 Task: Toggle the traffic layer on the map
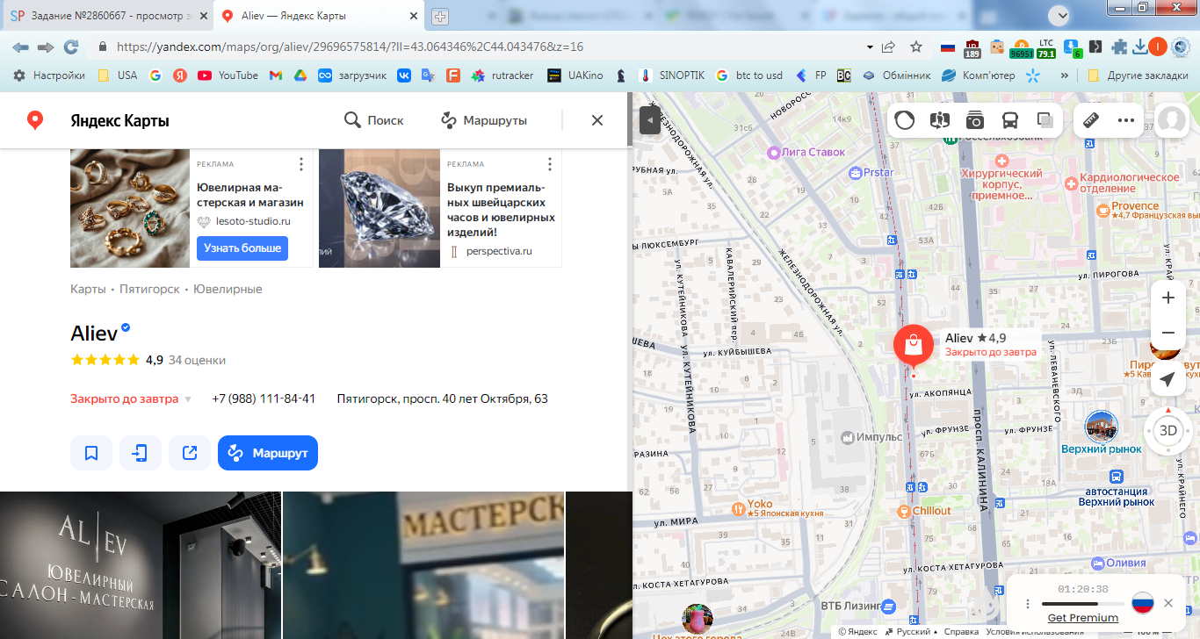(905, 120)
